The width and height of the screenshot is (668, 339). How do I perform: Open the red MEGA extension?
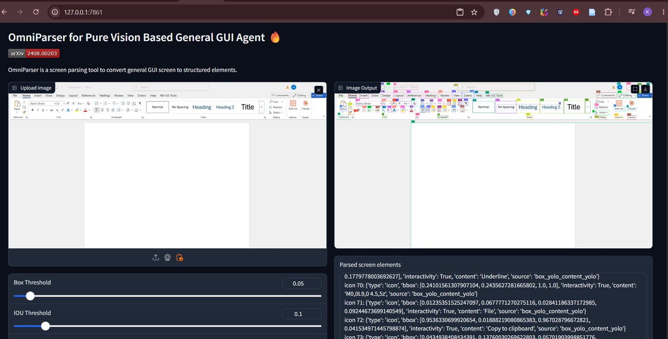(576, 12)
